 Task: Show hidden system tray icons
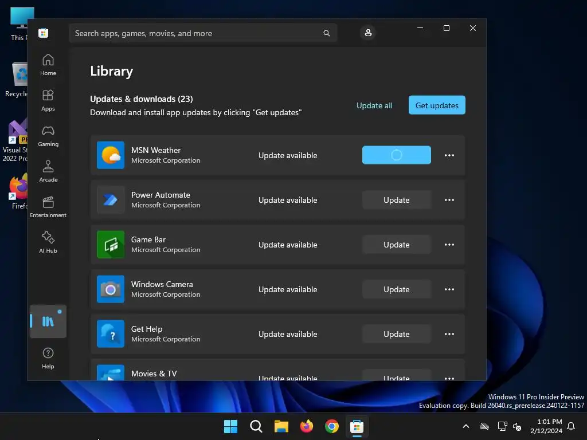[466, 426]
